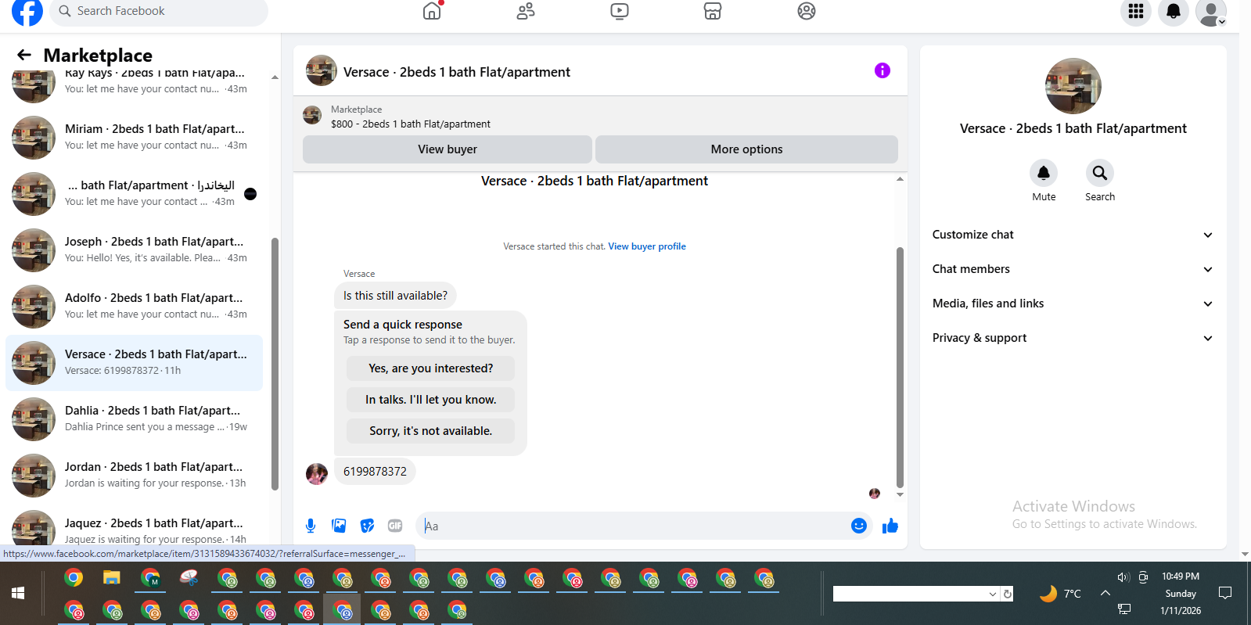Image resolution: width=1251 pixels, height=625 pixels.
Task: Open the taskbar address dropdown
Action: pos(993,594)
